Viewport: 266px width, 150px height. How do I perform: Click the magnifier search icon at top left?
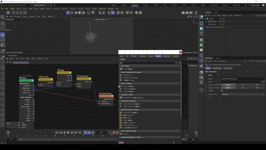point(2,17)
